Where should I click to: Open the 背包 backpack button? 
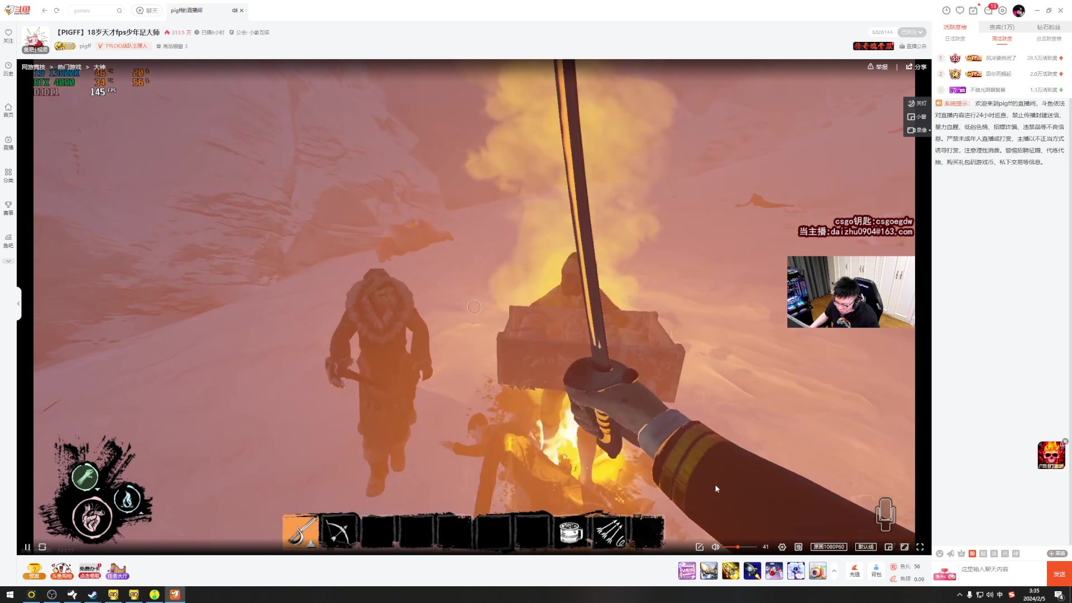coord(876,571)
